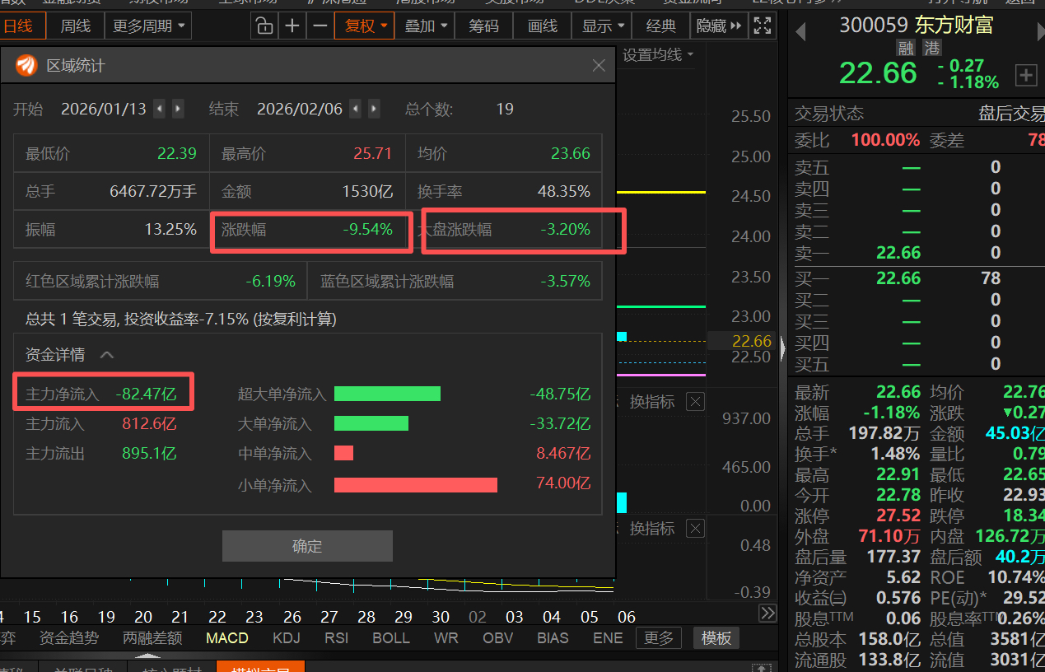
Task: Click 大单净流入 green bar
Action: (x=371, y=424)
